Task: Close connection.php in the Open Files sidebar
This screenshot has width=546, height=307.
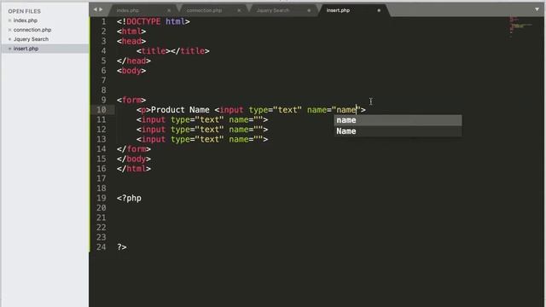Action: click(x=9, y=30)
